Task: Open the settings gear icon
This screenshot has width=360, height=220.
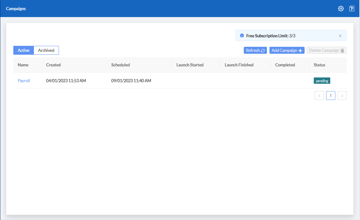Action: click(341, 9)
